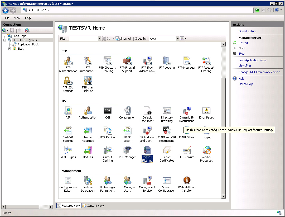
Task: Open Worker Processes icon
Action: pyautogui.click(x=206, y=154)
